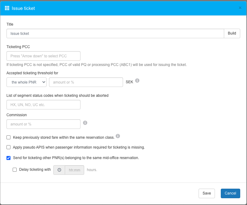Viewport: 247px width, 205px height.
Task: Enable Keep previously stored fare checkbox
Action: point(9,137)
